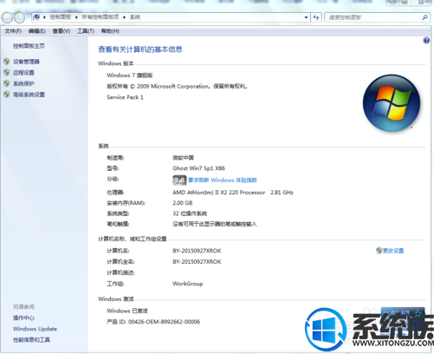Expand the arrow after 所有控制面板项 in breadcrumb
Image resolution: width=434 pixels, height=354 pixels.
tap(125, 17)
